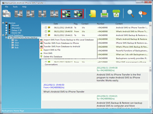
Task: Collapse the Devices tree node
Action: (3, 23)
